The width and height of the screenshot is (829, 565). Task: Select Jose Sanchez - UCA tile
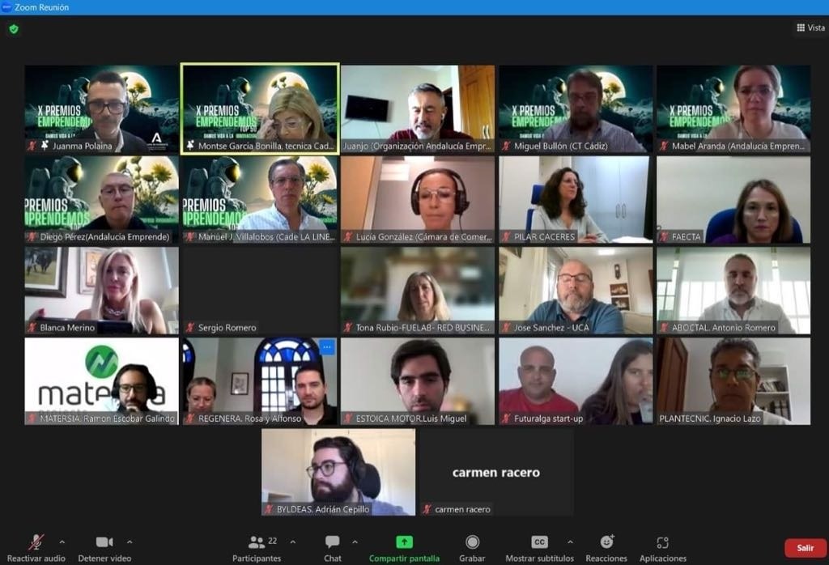coord(576,291)
